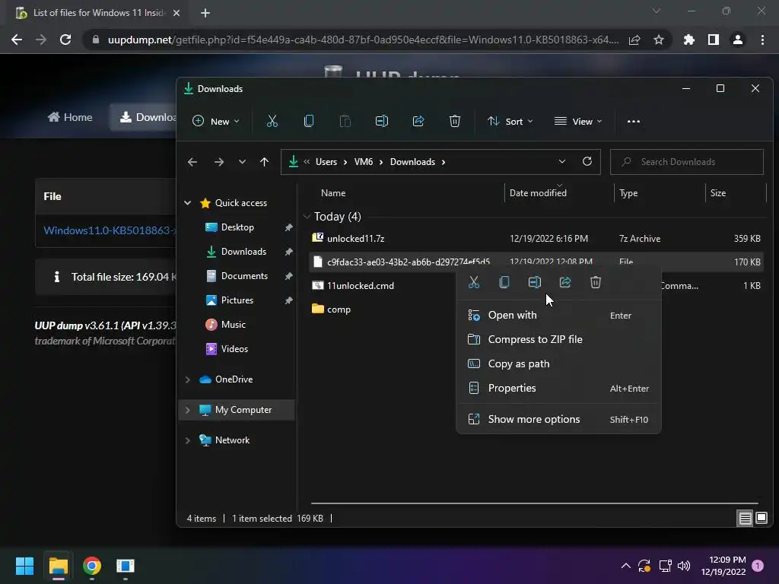Open the See more (three dots) menu

634,121
